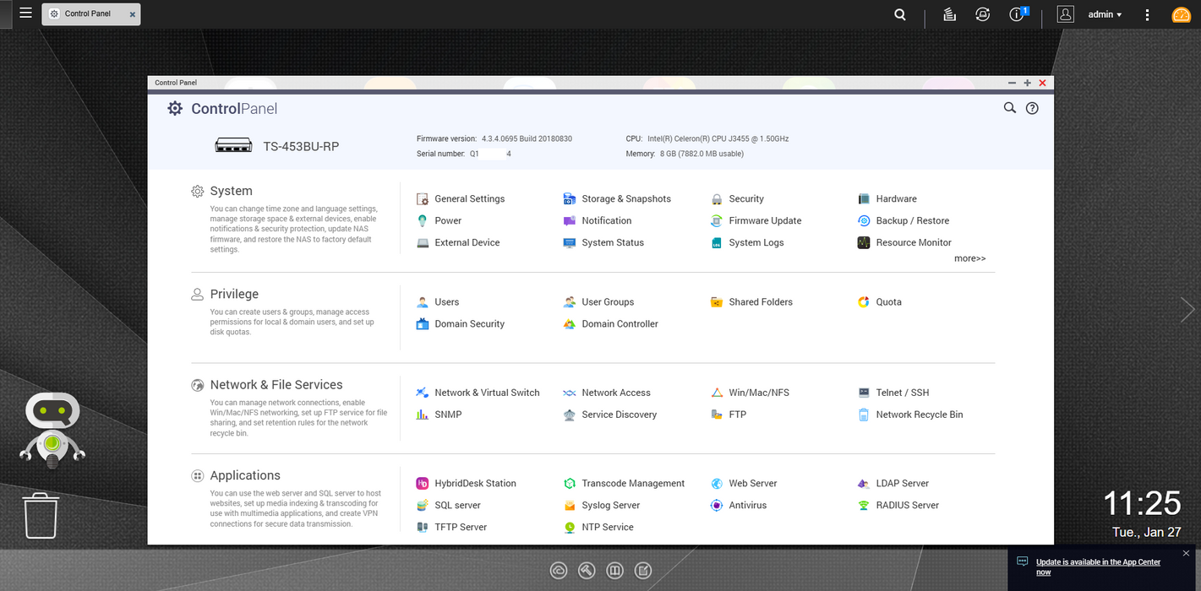The image size is (1201, 591).
Task: Open External Device settings
Action: tap(458, 243)
